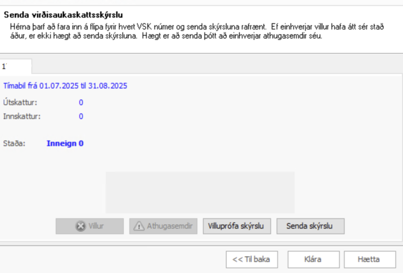
Task: Open the Villur errors button
Action: [x=89, y=226]
